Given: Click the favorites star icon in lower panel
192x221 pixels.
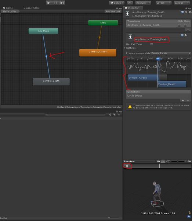Looking at the screenshot, I should [119, 115].
